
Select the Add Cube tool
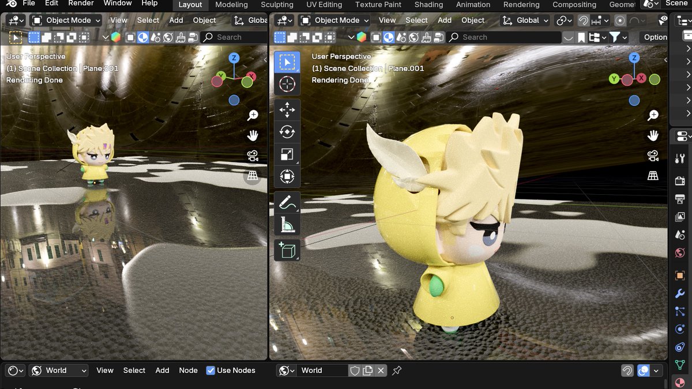click(287, 250)
